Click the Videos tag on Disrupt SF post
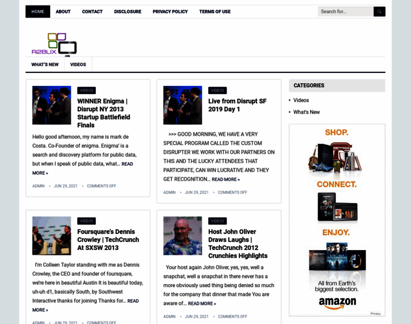Viewport: 411px width, 324px height. coord(217,90)
